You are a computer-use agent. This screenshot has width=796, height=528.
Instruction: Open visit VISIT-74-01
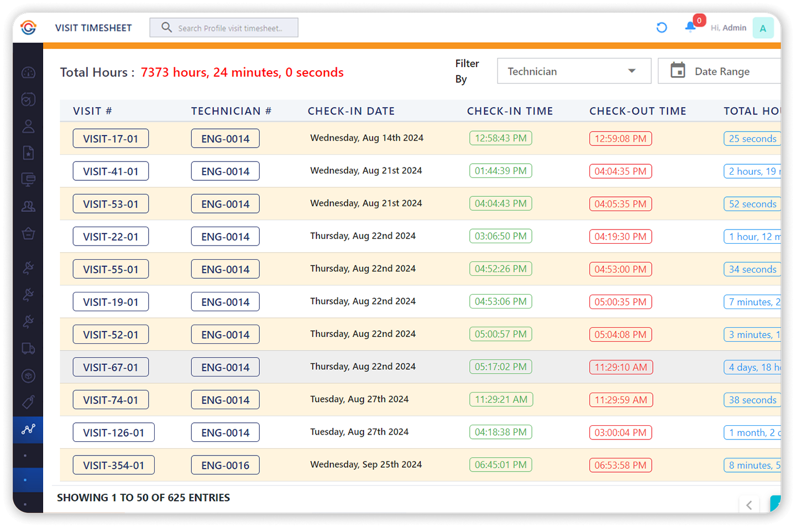[111, 399]
